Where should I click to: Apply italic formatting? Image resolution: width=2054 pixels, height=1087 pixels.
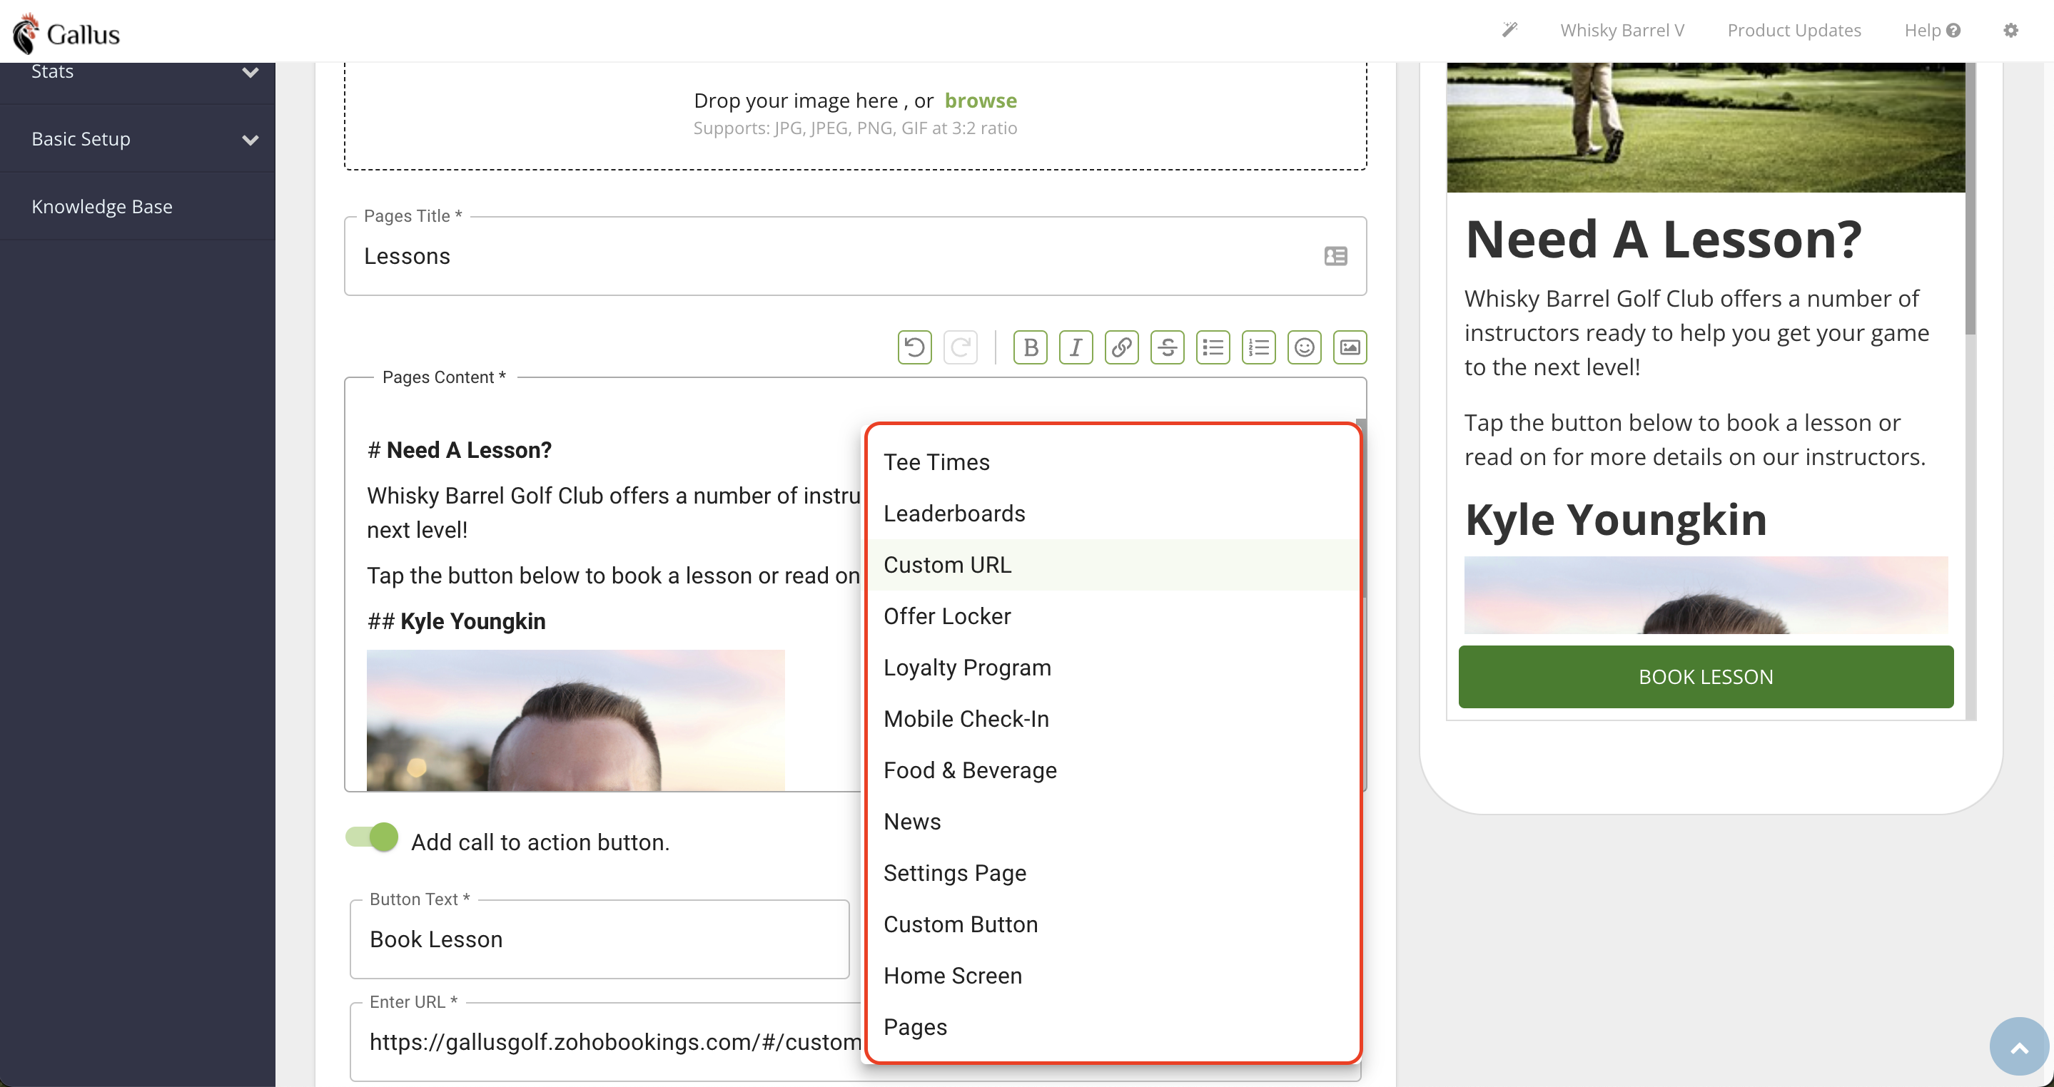1076,347
